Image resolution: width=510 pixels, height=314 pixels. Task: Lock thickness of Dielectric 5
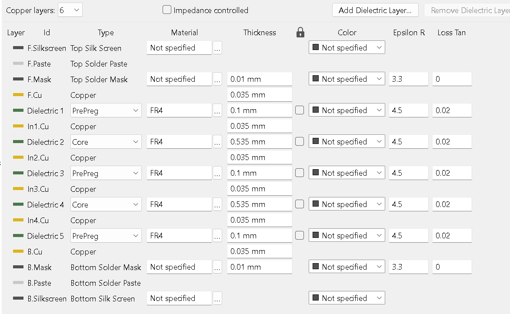(x=300, y=235)
